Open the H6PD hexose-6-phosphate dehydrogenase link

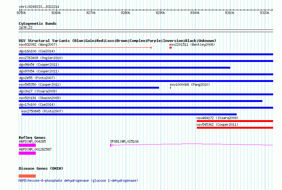[78, 180]
